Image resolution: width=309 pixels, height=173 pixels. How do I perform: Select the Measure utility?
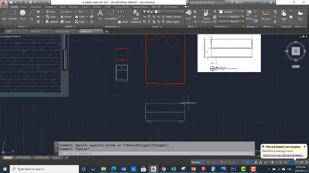coord(266,15)
